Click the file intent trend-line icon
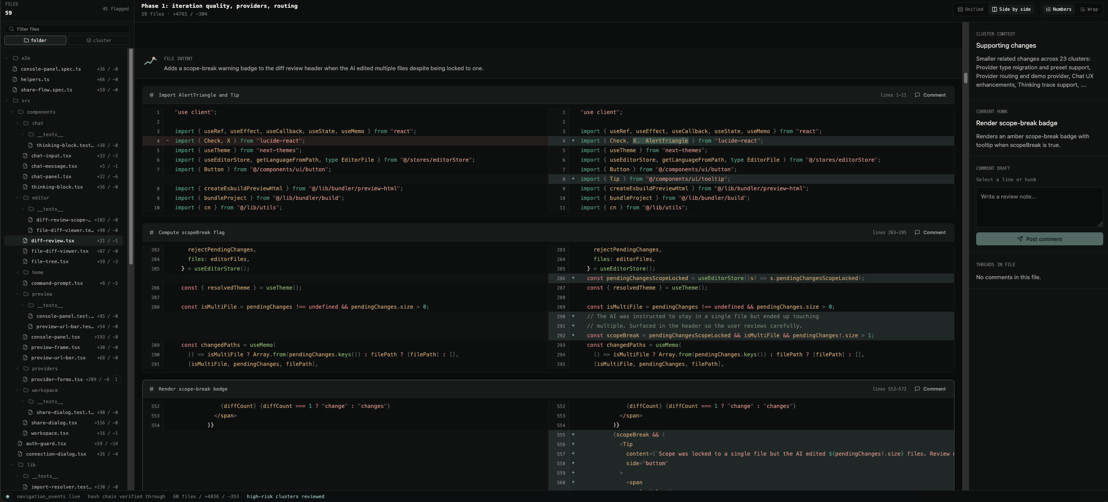The height and width of the screenshot is (502, 1108). click(x=150, y=61)
